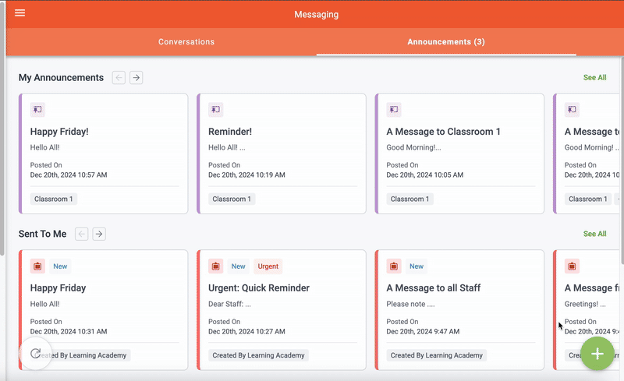This screenshot has height=381, width=624.
Task: Click the left-edge vertical scrollbar
Action: click(x=2, y=129)
